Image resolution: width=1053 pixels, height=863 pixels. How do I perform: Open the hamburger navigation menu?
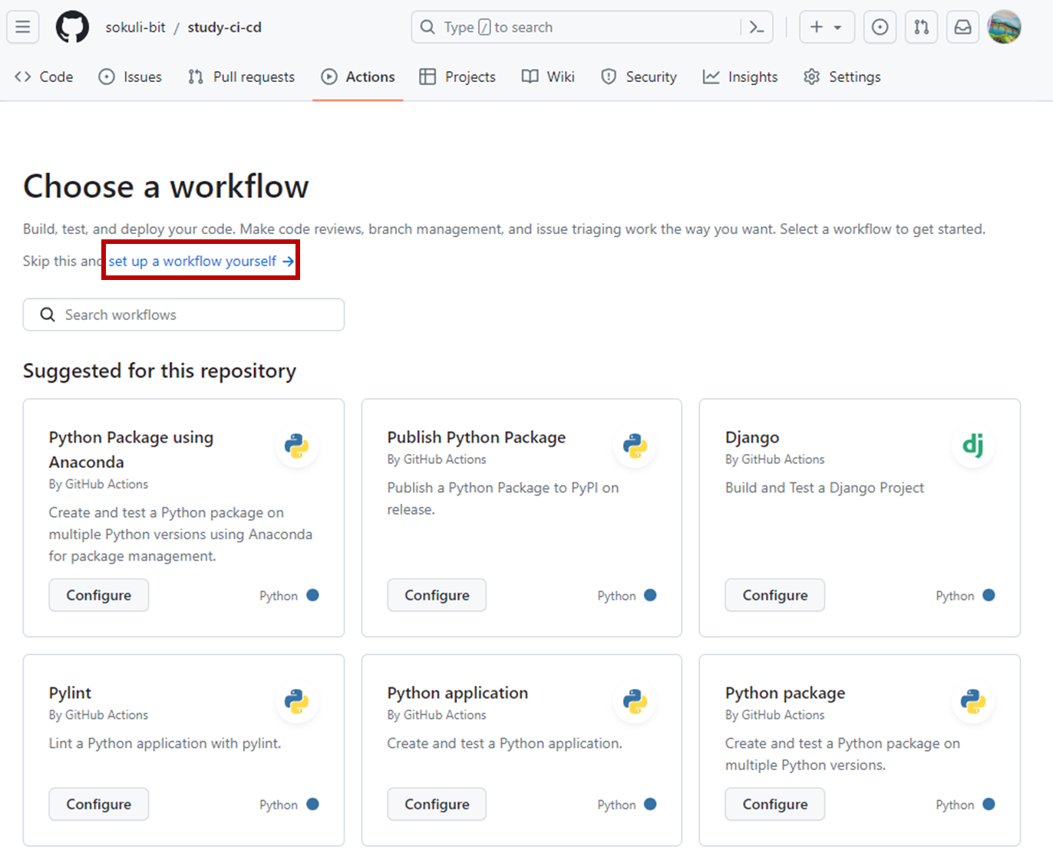[23, 27]
